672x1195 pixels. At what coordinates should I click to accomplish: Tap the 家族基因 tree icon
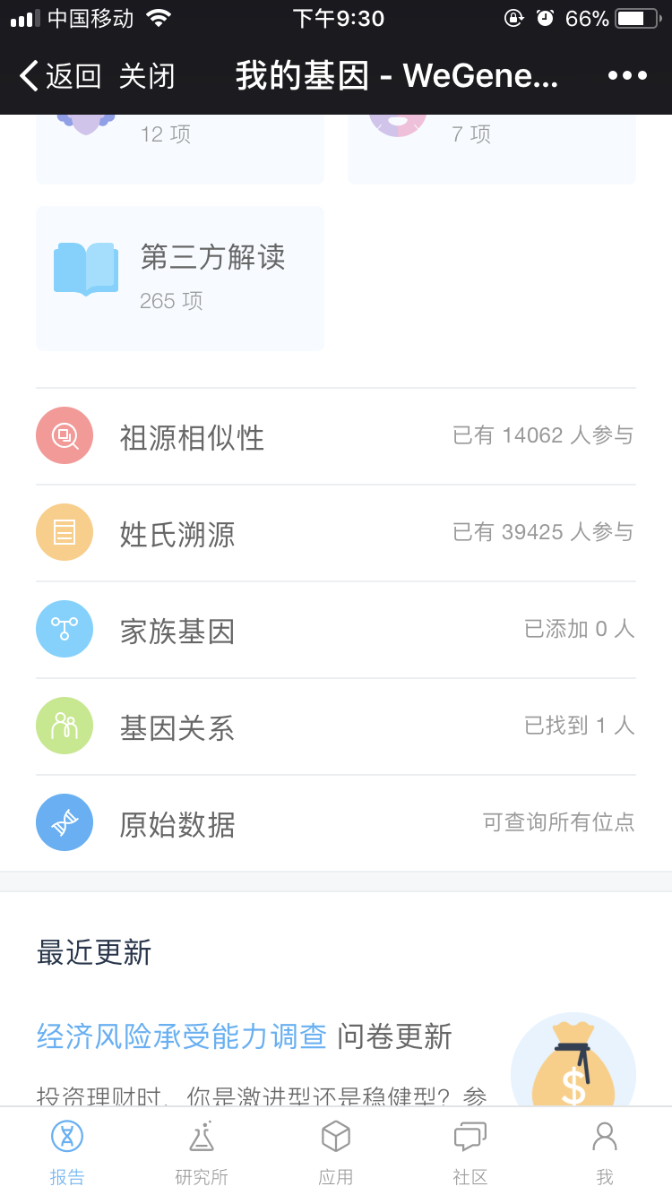[x=65, y=629]
